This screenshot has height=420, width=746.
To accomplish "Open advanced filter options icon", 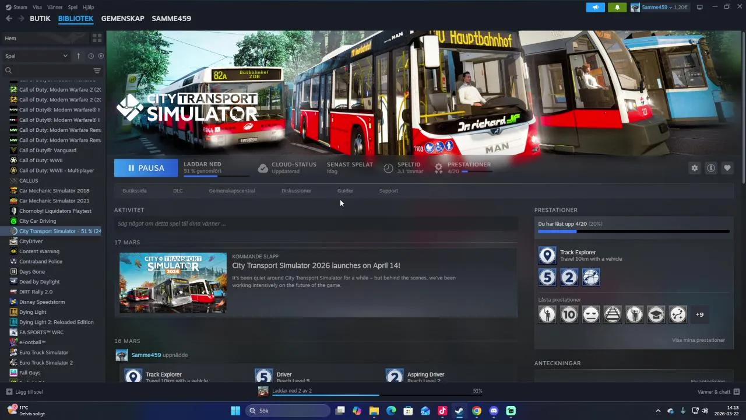I will pos(97,71).
